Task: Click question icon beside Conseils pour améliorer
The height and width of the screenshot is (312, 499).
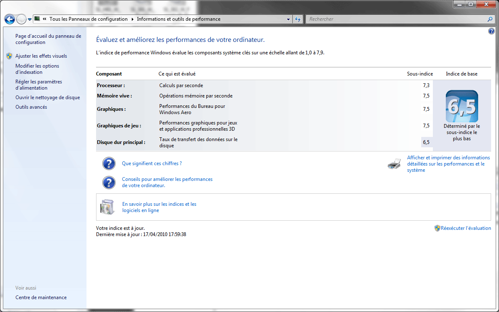Action: click(x=109, y=183)
